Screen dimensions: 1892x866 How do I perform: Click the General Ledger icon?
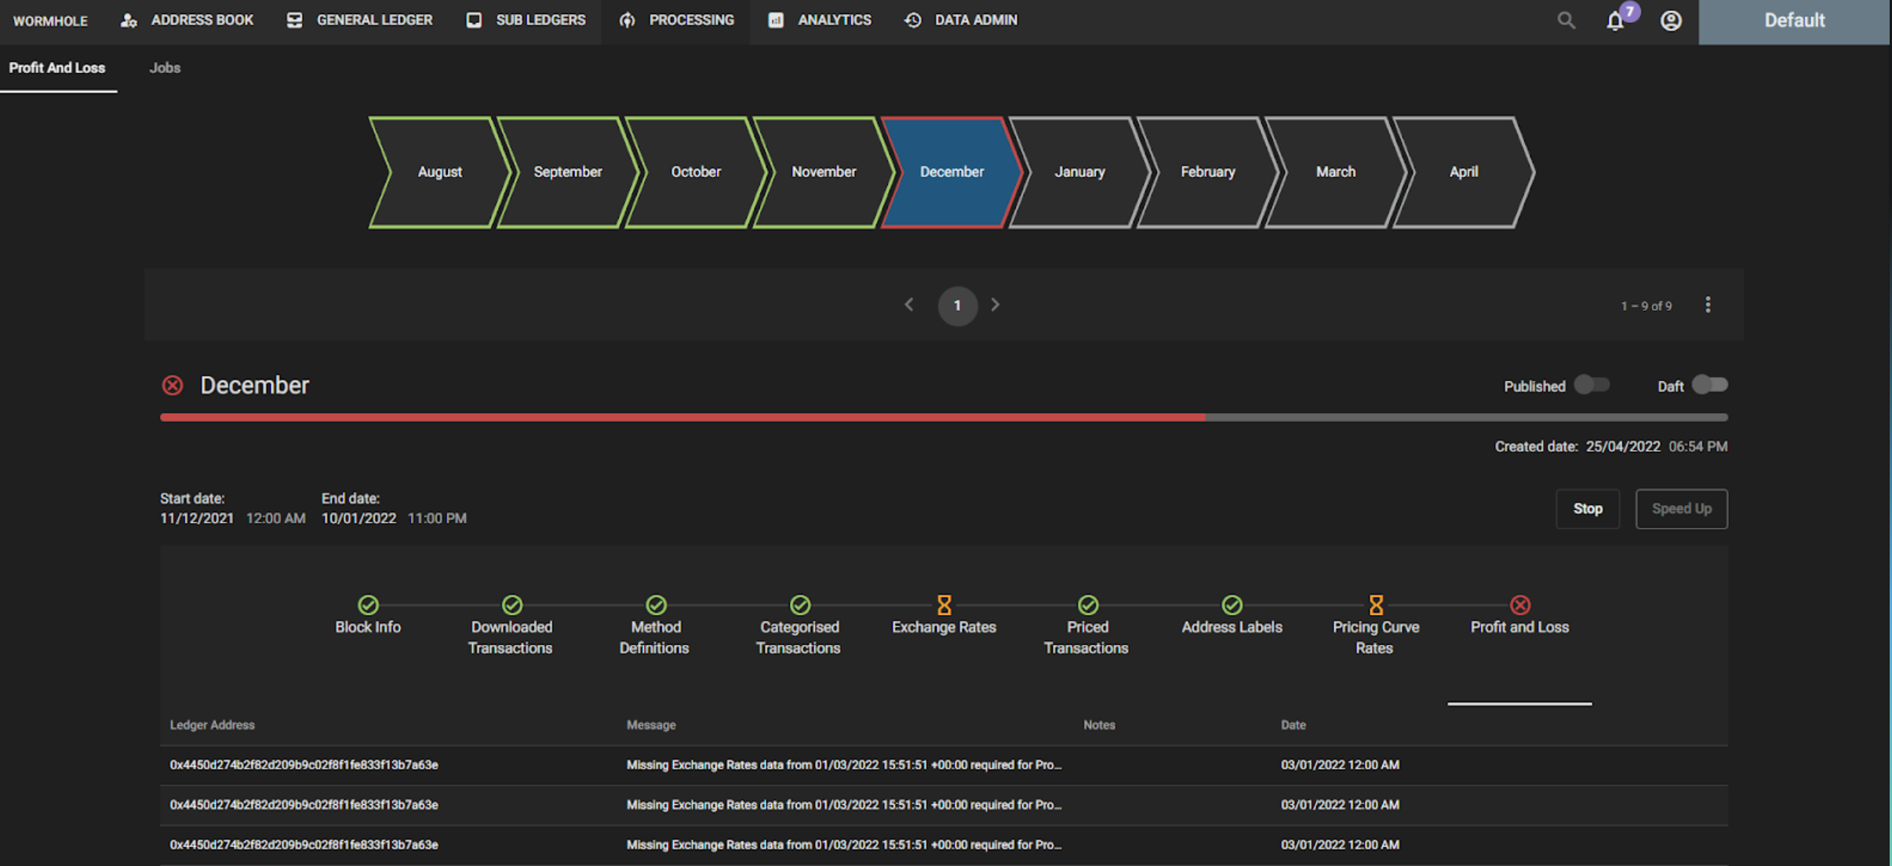[x=294, y=20]
